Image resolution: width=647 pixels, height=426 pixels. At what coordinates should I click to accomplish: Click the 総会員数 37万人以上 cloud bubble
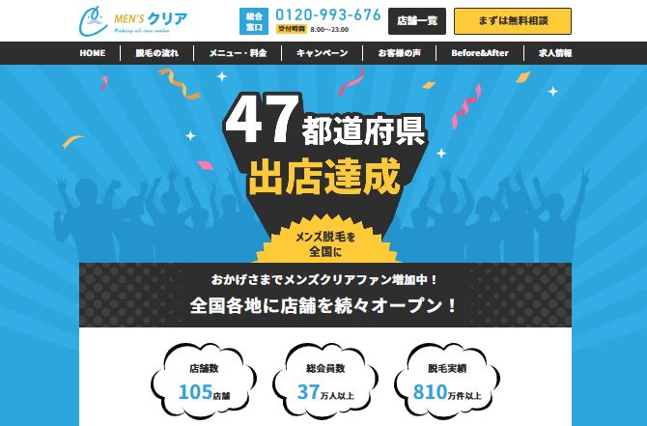pyautogui.click(x=325, y=381)
